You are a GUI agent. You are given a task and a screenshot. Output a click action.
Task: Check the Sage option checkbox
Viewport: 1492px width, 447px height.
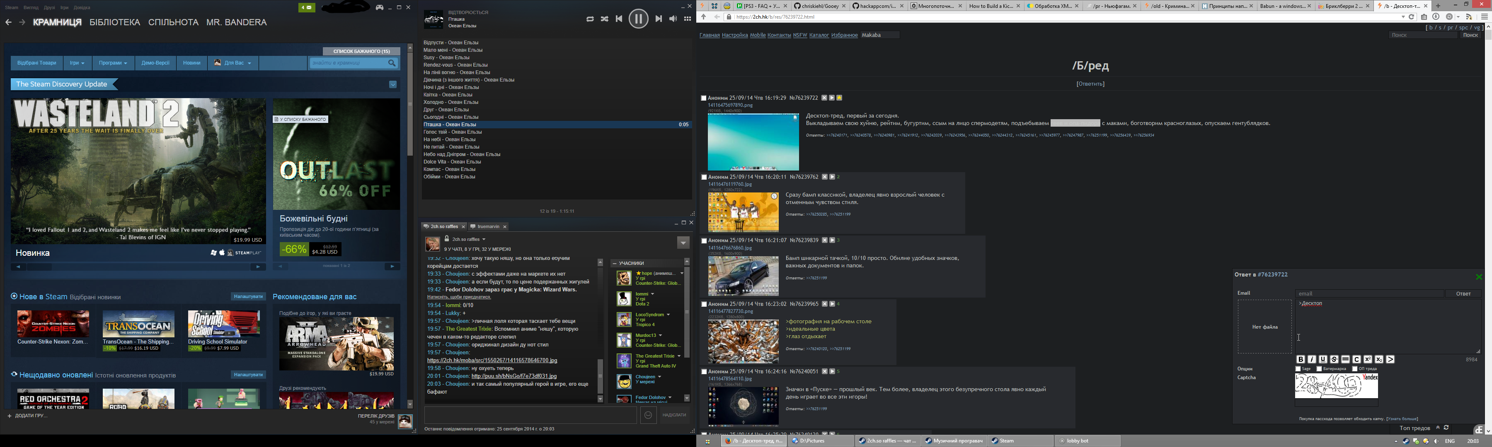tap(1298, 369)
